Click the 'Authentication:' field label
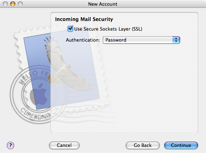Viewport: 206px width, 153px height. pyautogui.click(x=83, y=40)
